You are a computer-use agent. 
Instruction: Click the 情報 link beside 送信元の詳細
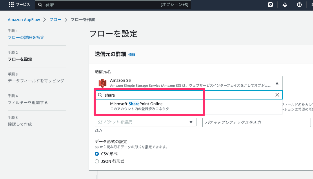(x=132, y=55)
